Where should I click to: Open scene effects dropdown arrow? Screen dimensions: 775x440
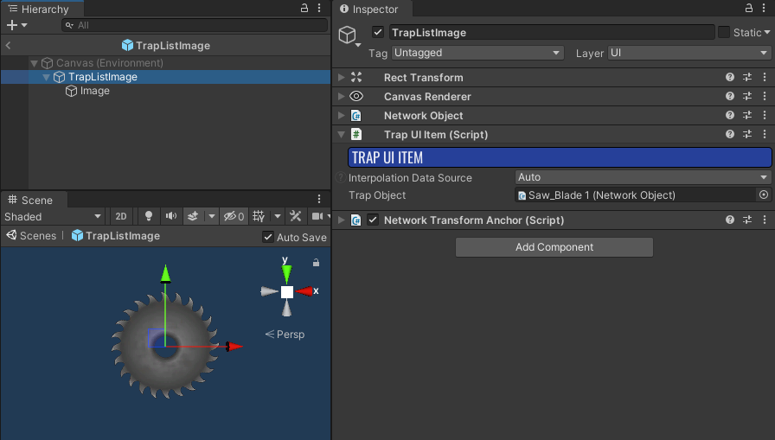pos(212,216)
